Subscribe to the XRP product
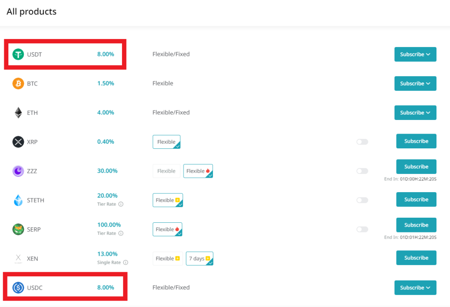The width and height of the screenshot is (450, 307). 416,141
